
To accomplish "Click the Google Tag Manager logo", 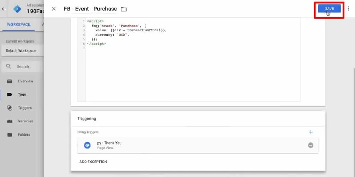I will (17, 9).
